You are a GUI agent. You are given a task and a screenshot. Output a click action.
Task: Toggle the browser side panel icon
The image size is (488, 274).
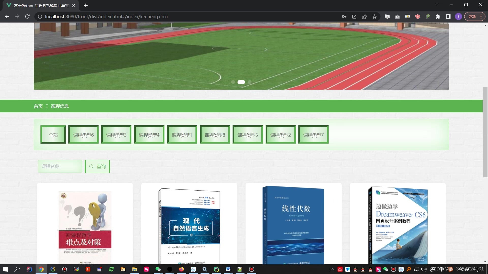point(448,17)
